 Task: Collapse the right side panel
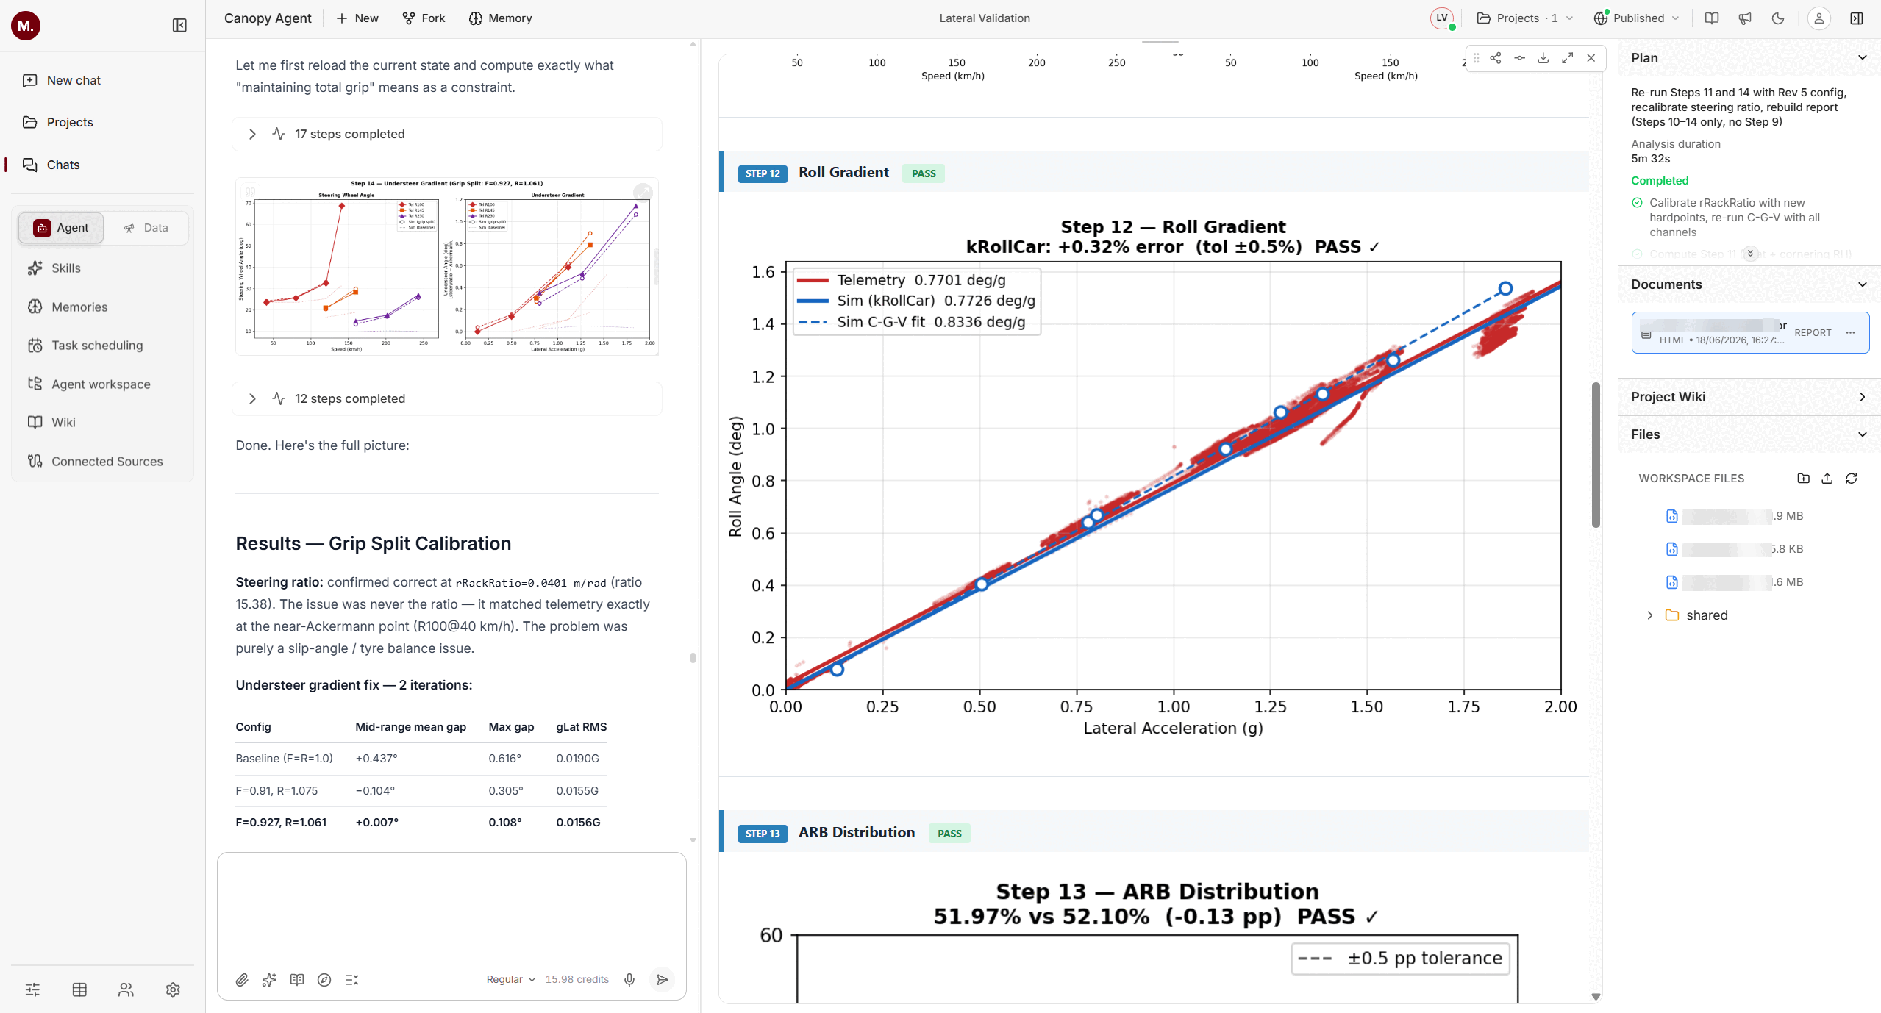(1857, 18)
